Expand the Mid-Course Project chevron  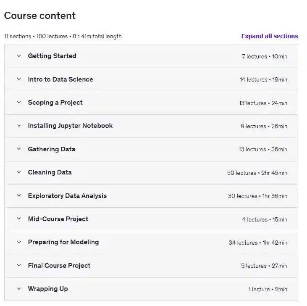tap(18, 219)
